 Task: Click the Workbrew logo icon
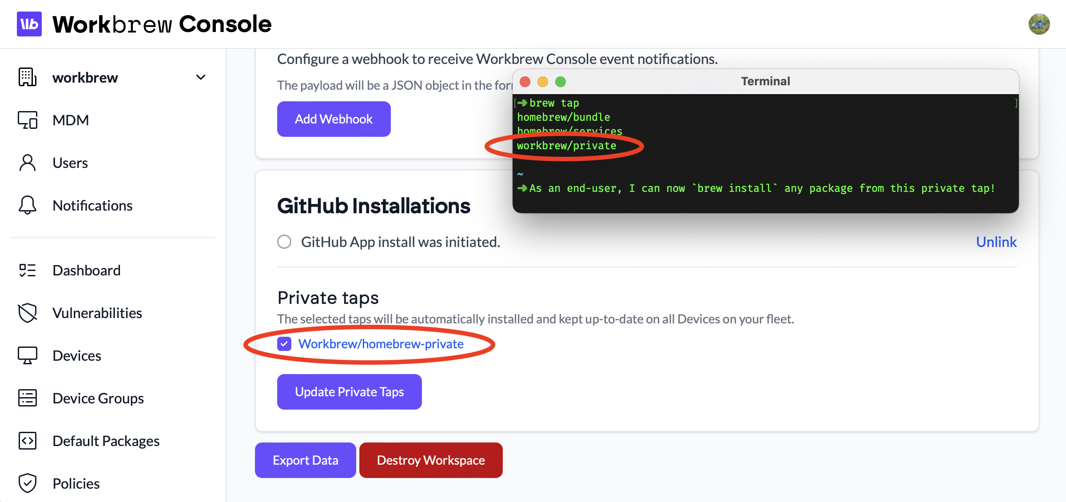click(x=29, y=24)
